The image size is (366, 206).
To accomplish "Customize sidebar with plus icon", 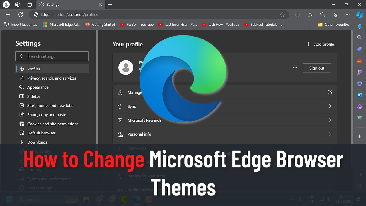I will pyautogui.click(x=360, y=136).
